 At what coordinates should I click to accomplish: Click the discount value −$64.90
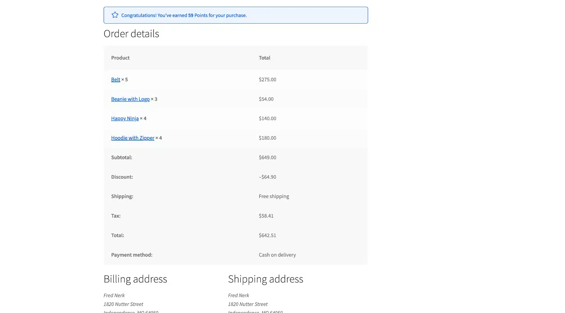267,177
